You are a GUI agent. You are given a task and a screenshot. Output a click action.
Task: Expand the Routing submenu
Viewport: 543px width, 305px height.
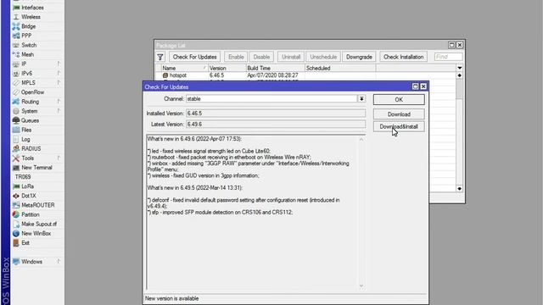click(59, 102)
